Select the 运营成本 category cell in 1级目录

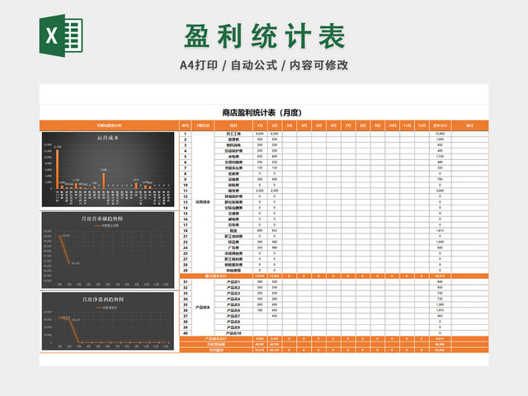(x=203, y=202)
